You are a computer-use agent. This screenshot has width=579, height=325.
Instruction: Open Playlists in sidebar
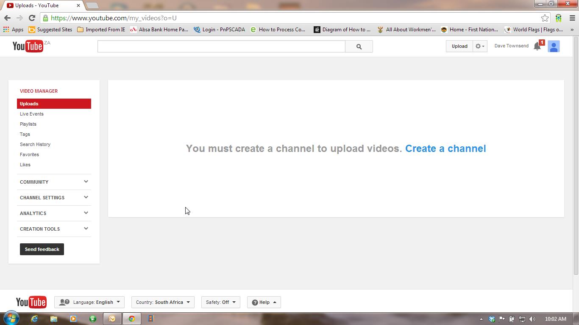click(28, 124)
